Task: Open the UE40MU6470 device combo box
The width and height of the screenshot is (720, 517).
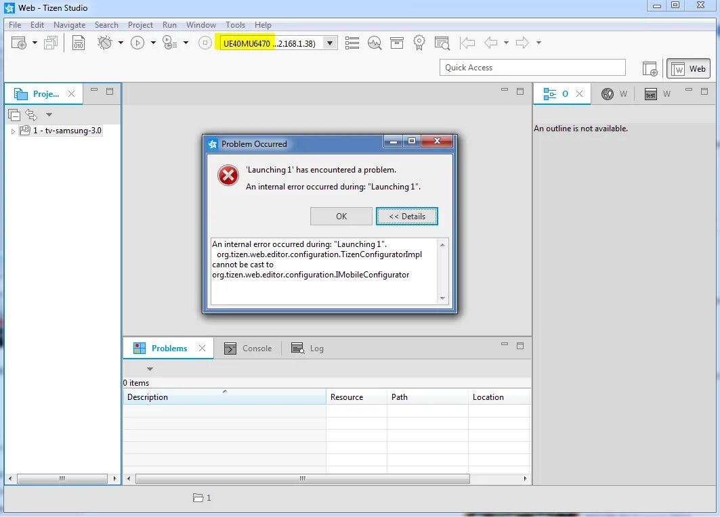Action: pyautogui.click(x=278, y=43)
